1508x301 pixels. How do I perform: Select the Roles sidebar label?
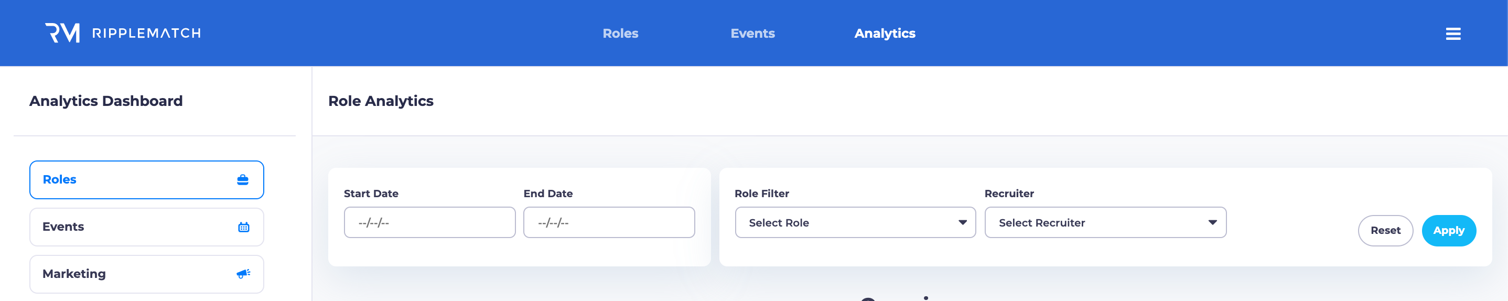(60, 180)
